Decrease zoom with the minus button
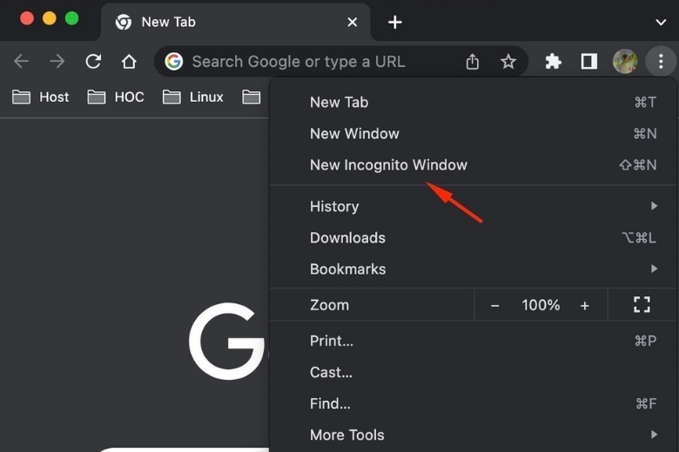The height and width of the screenshot is (452, 679). [x=495, y=305]
